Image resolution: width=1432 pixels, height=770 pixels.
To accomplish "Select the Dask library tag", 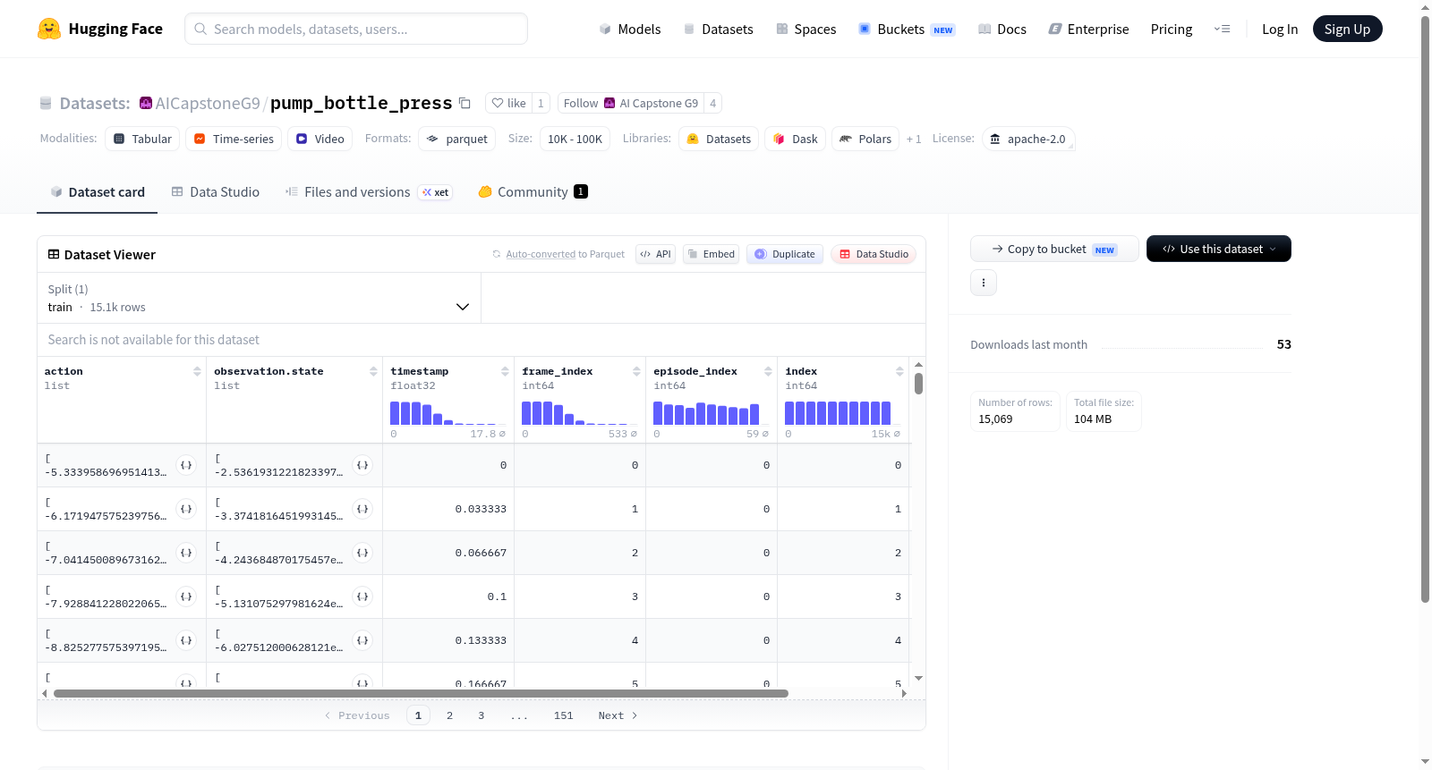I will 795,139.
